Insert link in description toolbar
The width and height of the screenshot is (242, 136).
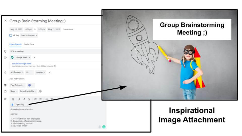pos(47,99)
